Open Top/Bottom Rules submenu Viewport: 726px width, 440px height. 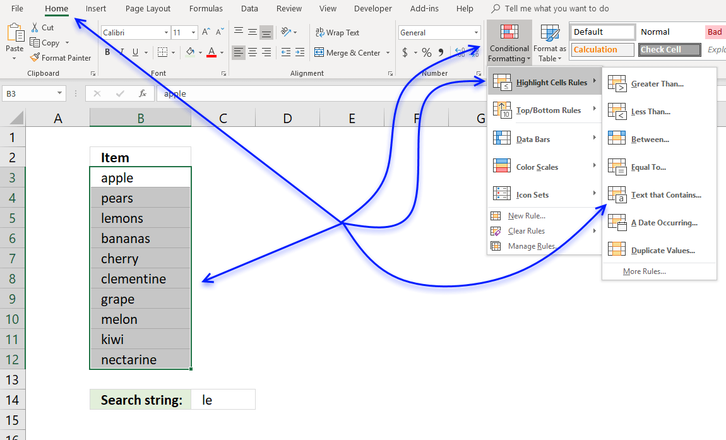click(544, 110)
